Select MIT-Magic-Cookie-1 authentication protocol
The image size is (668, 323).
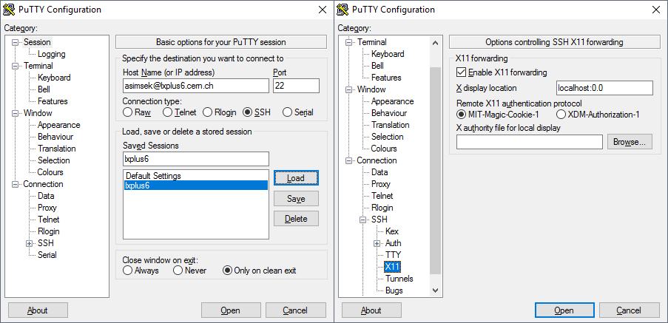click(461, 115)
